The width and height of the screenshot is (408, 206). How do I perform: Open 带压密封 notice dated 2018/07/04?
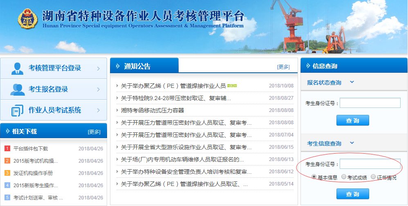point(186,135)
